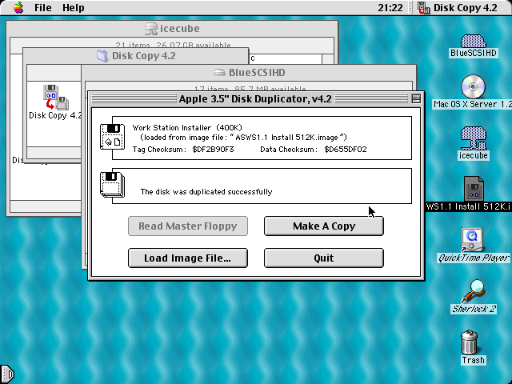512x384 pixels.
Task: Click the master floppy disk icon
Action: click(x=112, y=137)
